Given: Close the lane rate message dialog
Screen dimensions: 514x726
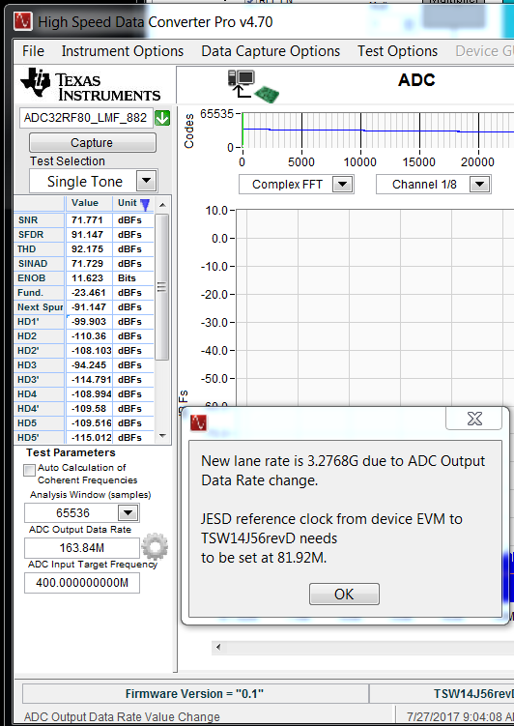Looking at the screenshot, I should click(473, 419).
